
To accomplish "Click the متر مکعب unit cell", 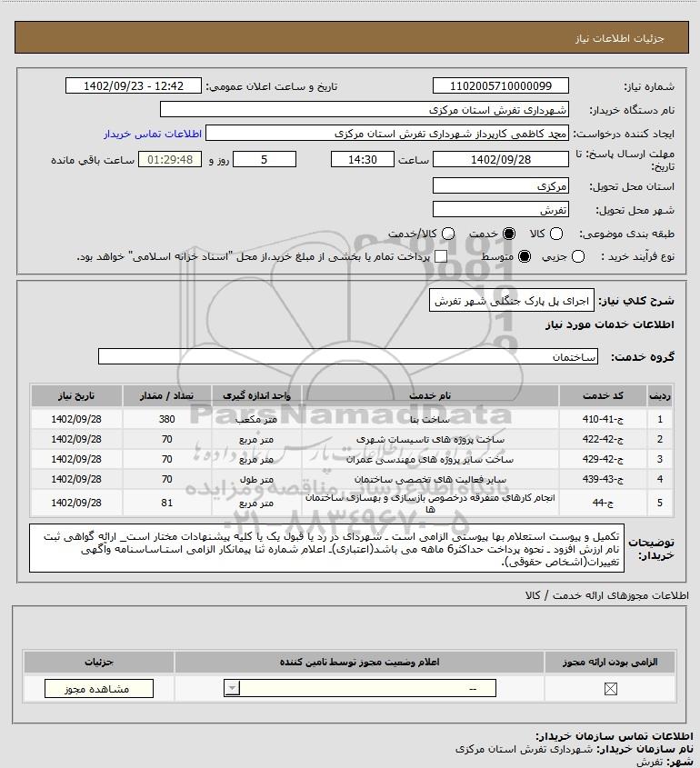I will (256, 419).
